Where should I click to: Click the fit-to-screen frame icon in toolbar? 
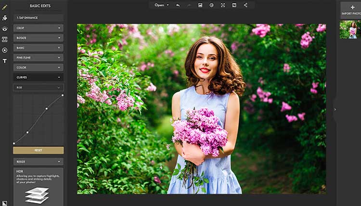(x=223, y=5)
